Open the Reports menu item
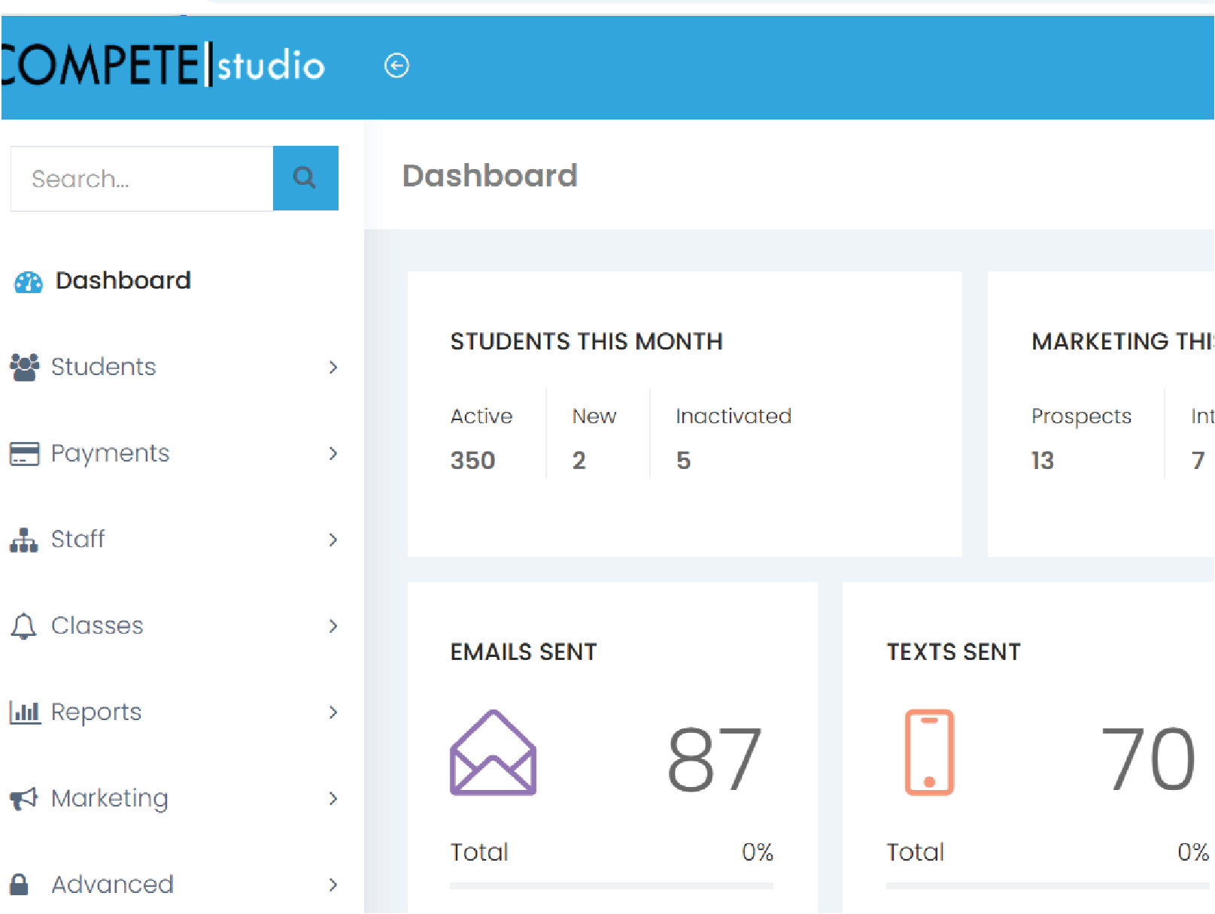The height and width of the screenshot is (914, 1215). (x=96, y=712)
